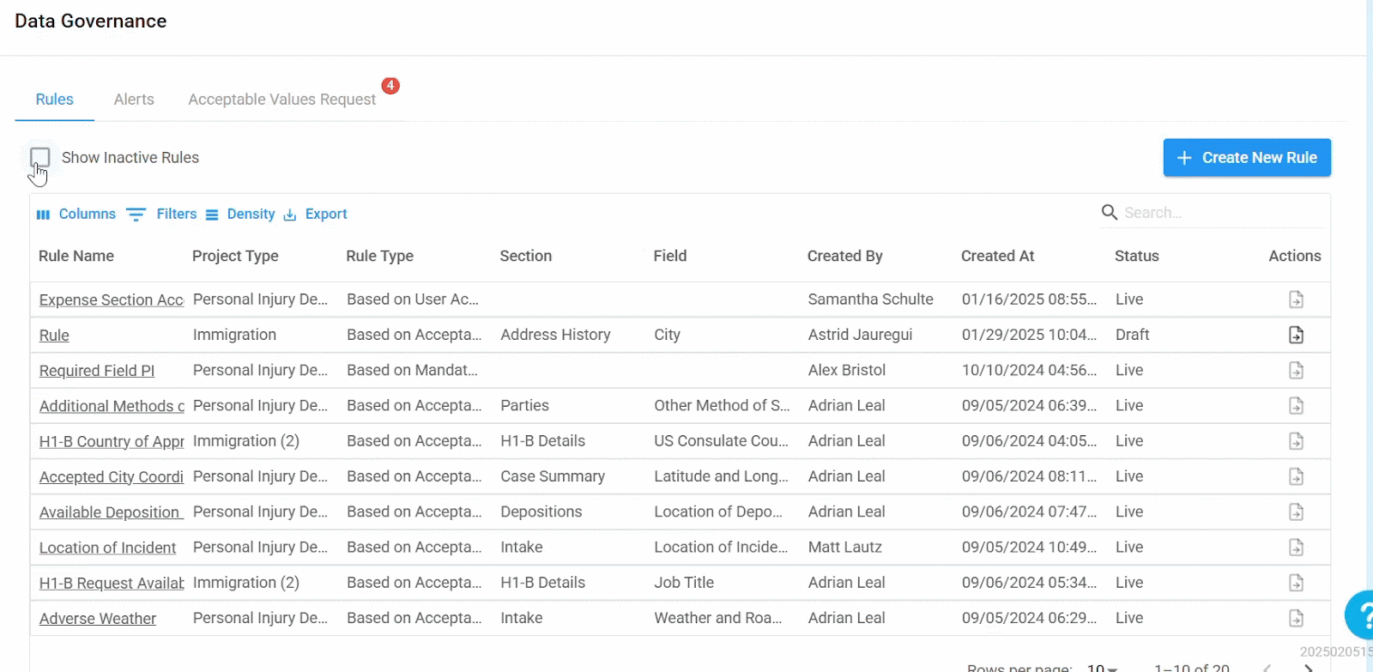
Task: Open Required Field PI rule
Action: coord(97,371)
